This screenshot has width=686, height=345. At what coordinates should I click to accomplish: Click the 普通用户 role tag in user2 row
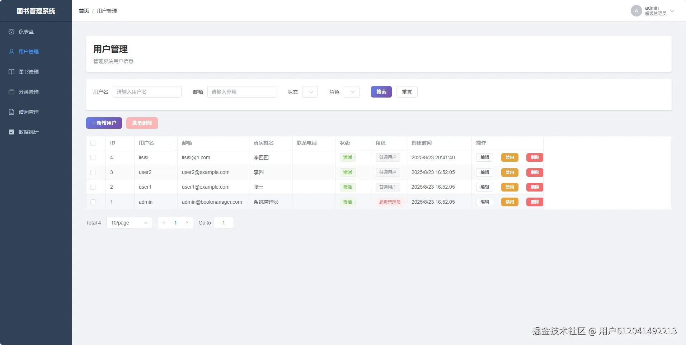pos(388,172)
